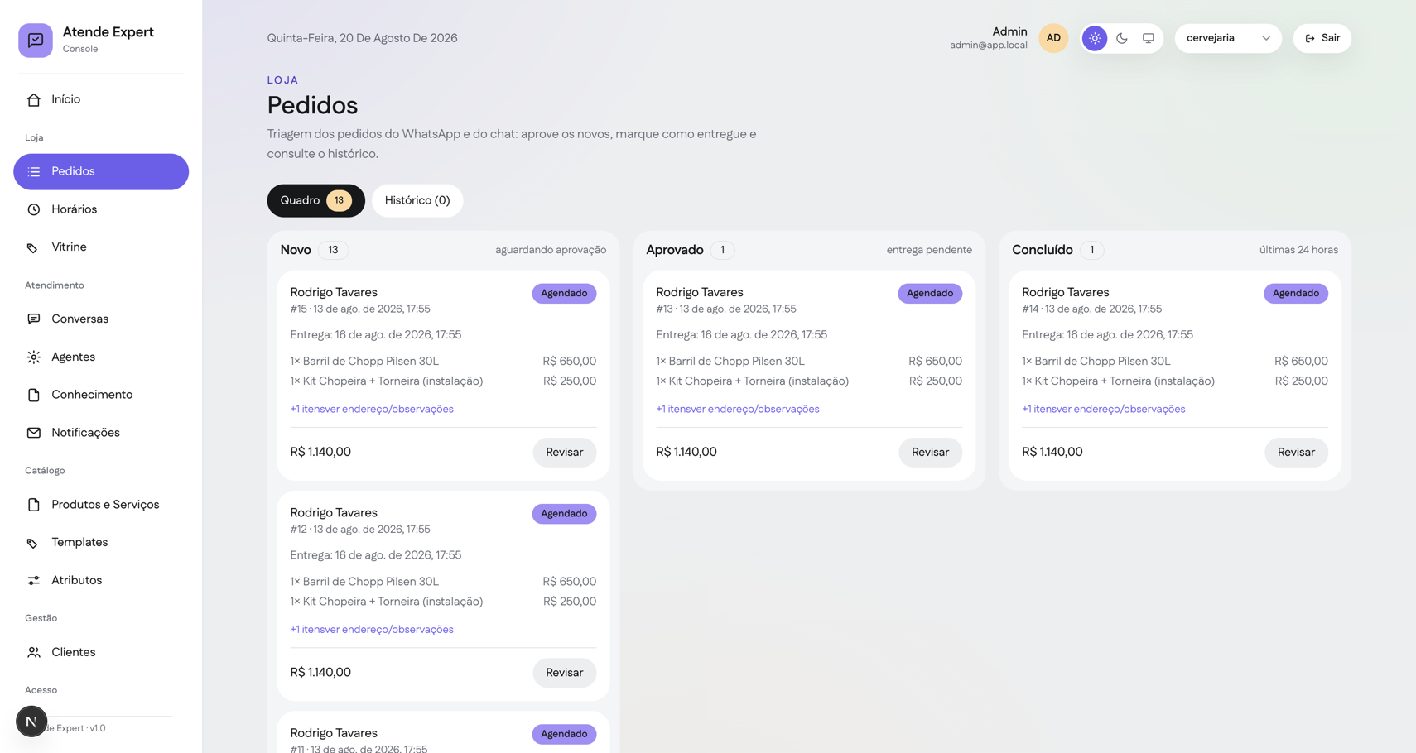The height and width of the screenshot is (753, 1416).
Task: Open Conversas in the sidebar
Action: [101, 319]
